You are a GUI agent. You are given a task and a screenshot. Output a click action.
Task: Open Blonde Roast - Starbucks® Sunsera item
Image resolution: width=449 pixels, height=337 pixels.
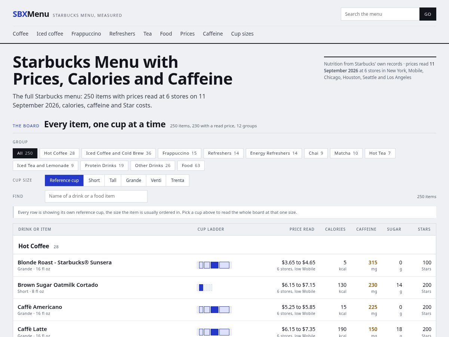tap(65, 262)
